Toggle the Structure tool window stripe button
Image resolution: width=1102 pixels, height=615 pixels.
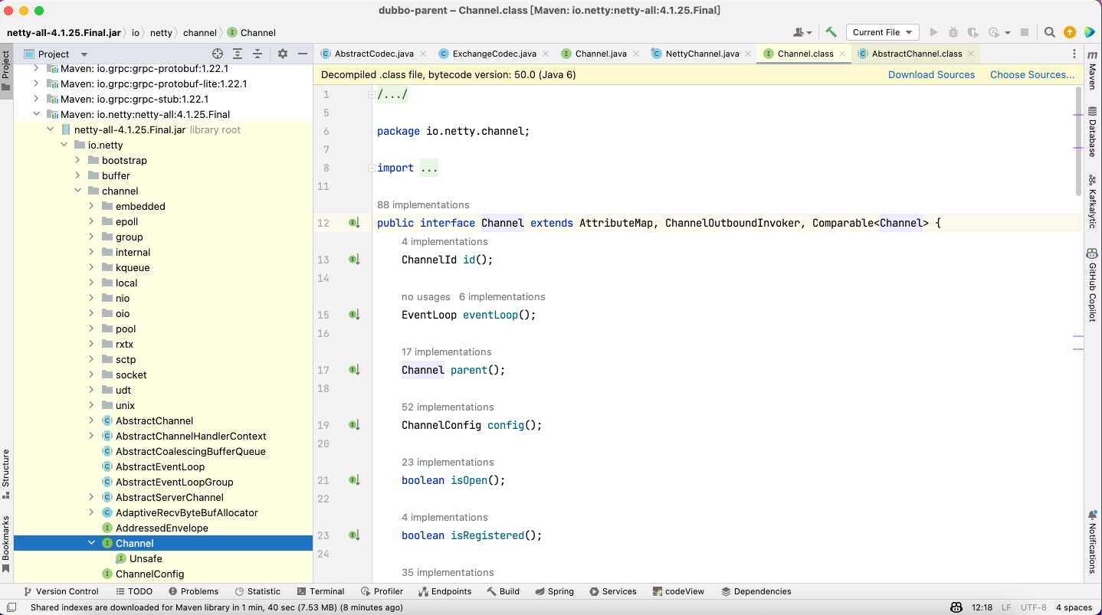click(x=6, y=473)
